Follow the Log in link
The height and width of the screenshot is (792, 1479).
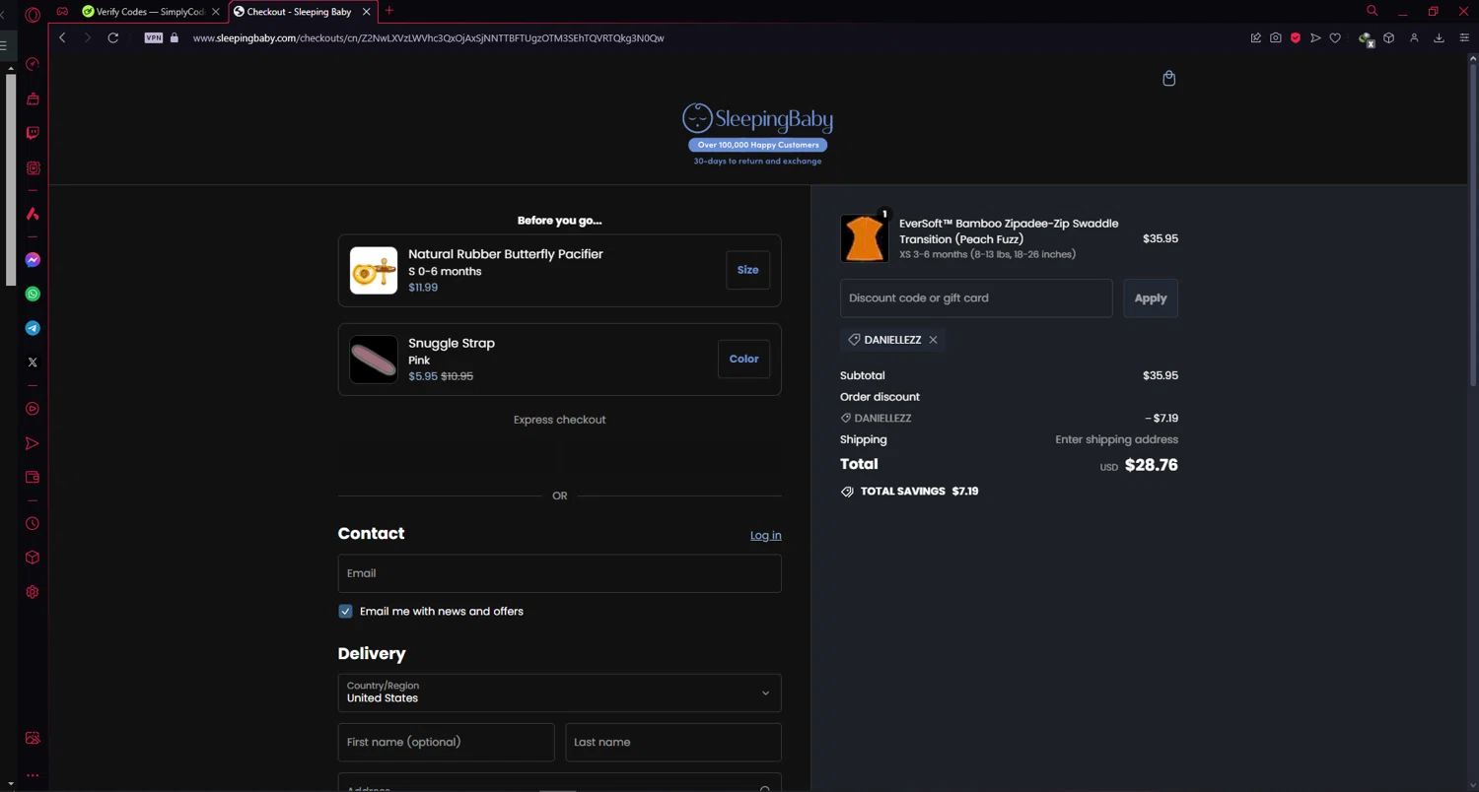765,536
